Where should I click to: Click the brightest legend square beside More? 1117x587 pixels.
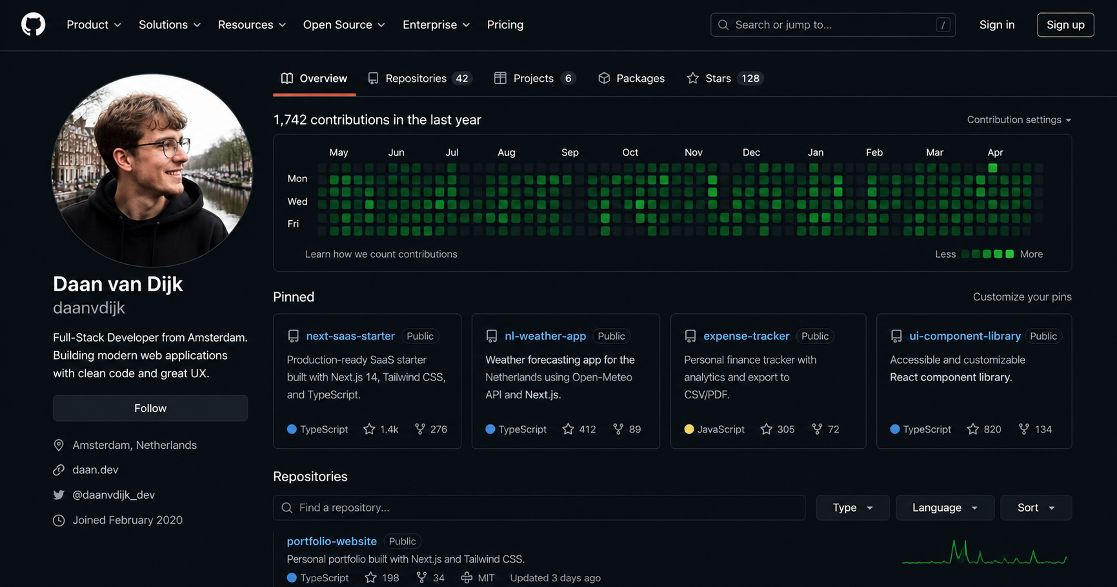1010,254
